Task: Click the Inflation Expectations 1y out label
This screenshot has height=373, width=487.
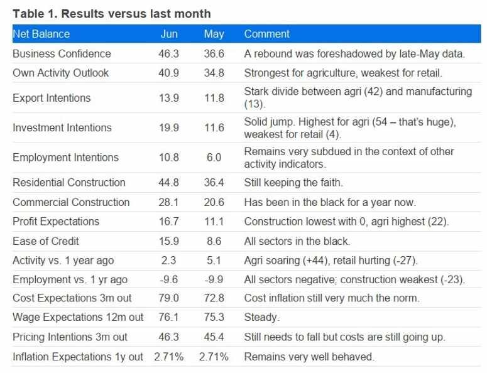Action: [78, 357]
